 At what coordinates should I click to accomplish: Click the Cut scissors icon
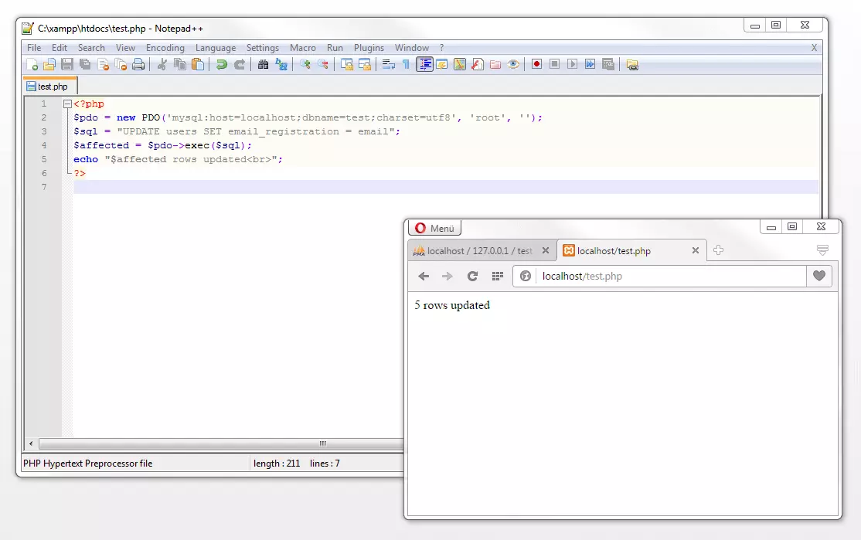click(x=162, y=65)
